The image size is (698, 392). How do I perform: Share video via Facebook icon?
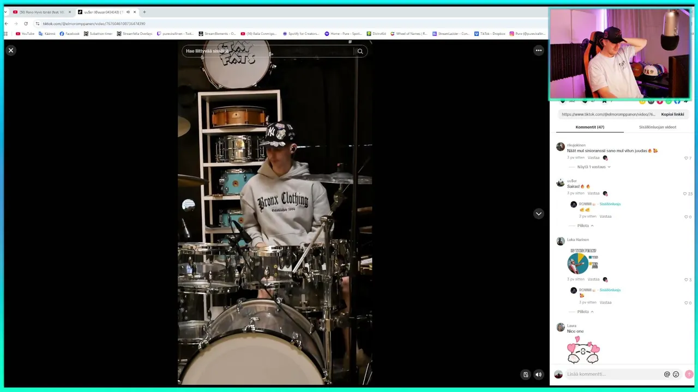pyautogui.click(x=677, y=101)
